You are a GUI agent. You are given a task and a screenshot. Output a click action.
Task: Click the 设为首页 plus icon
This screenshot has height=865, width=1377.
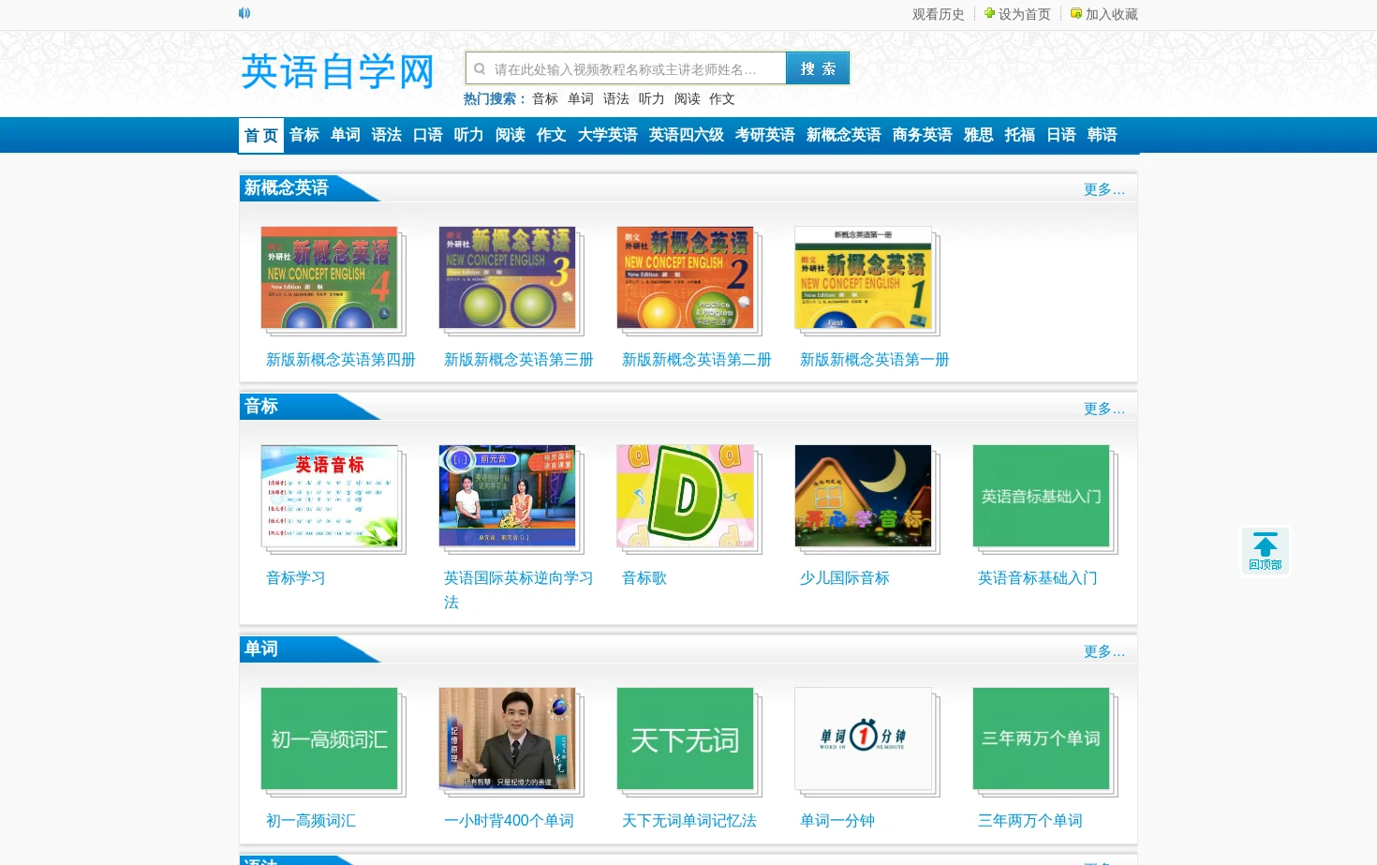tap(989, 13)
